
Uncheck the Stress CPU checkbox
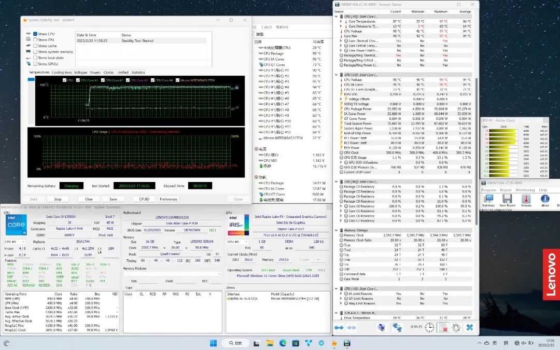[35, 34]
